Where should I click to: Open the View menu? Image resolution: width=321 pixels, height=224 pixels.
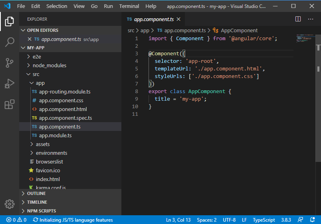[79, 6]
